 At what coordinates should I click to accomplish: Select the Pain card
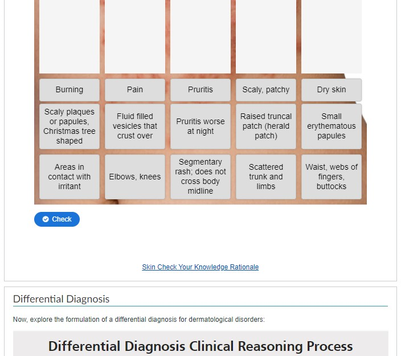[135, 90]
